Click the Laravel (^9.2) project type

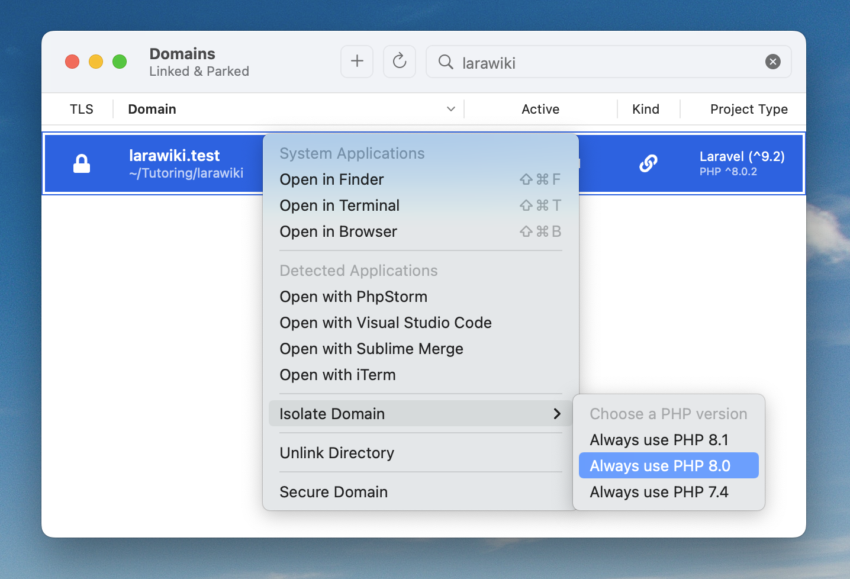click(742, 156)
